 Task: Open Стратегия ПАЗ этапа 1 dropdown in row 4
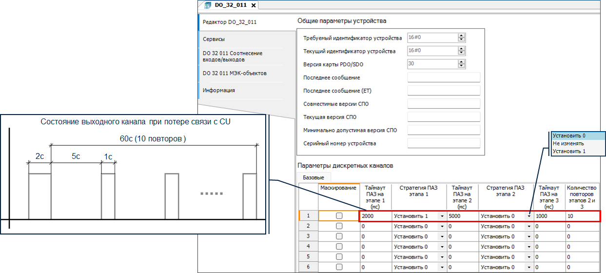[x=442, y=247]
